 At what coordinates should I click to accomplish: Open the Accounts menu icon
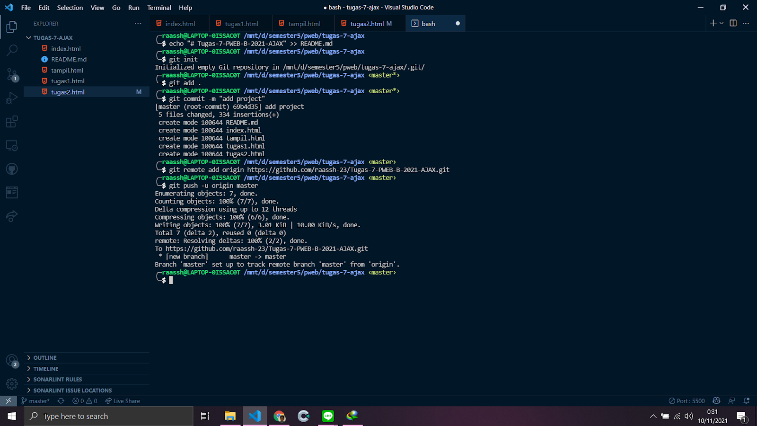tap(12, 361)
